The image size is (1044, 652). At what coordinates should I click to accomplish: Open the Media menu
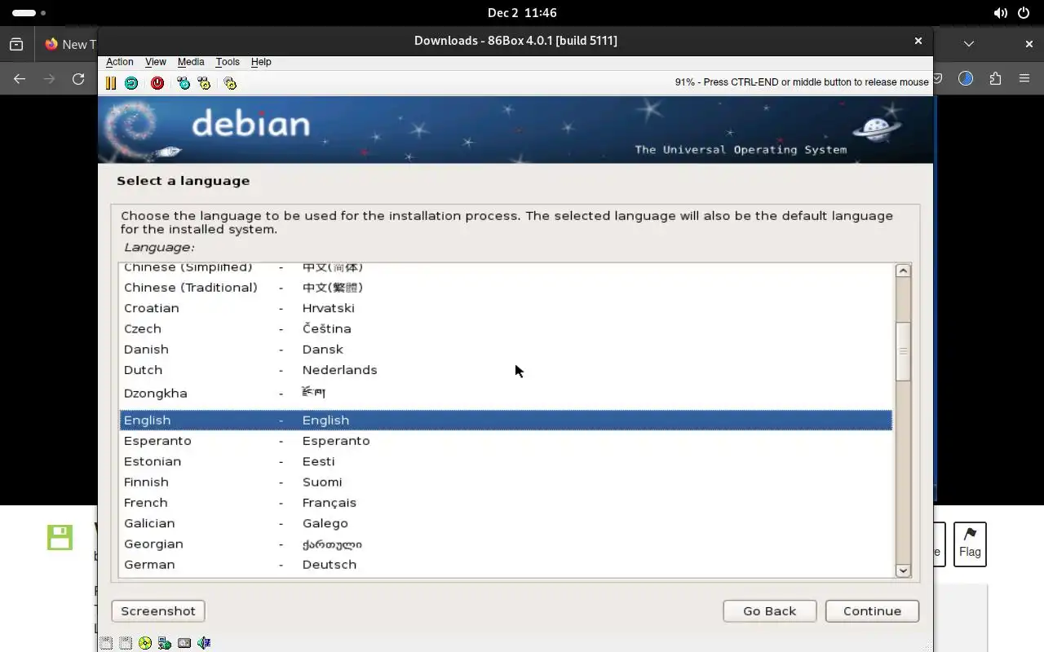pyautogui.click(x=191, y=62)
